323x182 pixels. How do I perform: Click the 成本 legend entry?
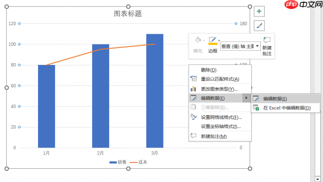tap(138, 162)
